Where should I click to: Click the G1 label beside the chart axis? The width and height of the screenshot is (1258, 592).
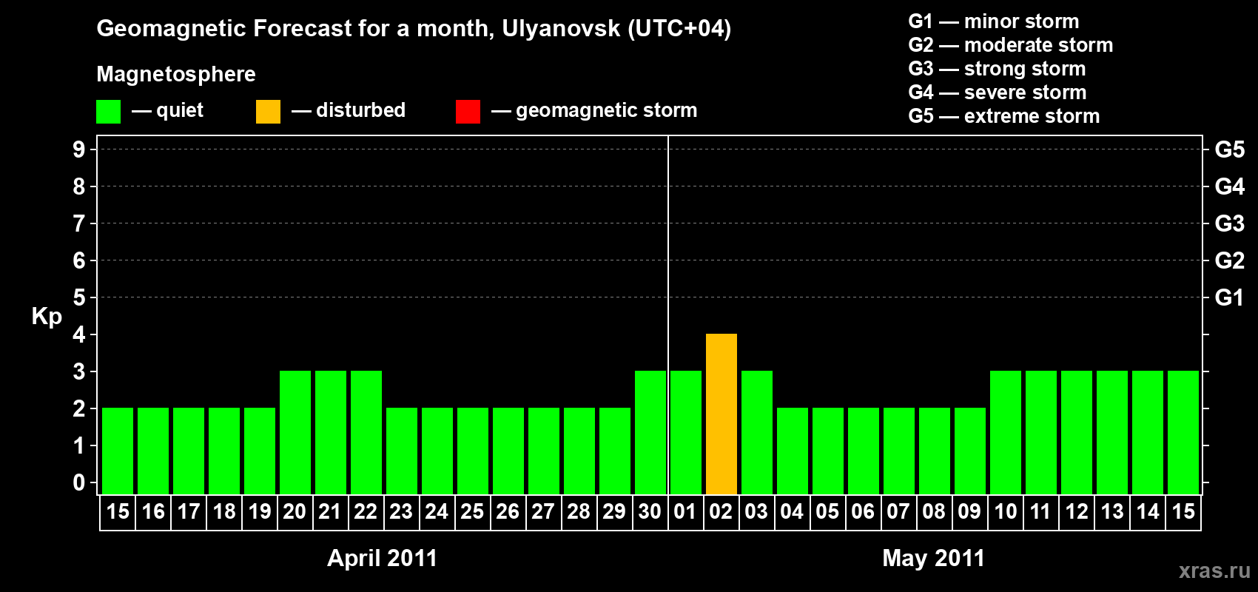click(x=1230, y=297)
